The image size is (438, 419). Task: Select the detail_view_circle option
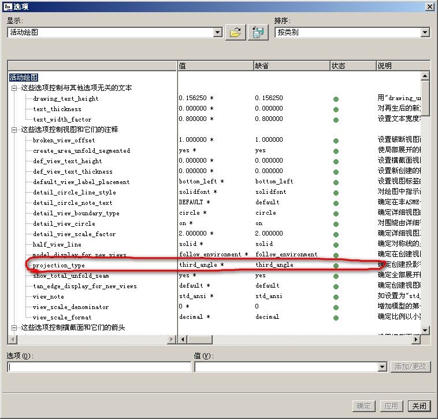[x=64, y=224]
